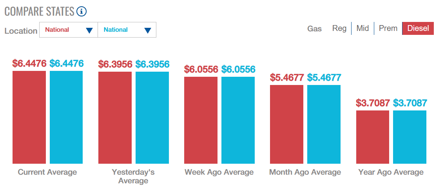
Task: Click the blue Current Average bar
Action: click(x=66, y=117)
